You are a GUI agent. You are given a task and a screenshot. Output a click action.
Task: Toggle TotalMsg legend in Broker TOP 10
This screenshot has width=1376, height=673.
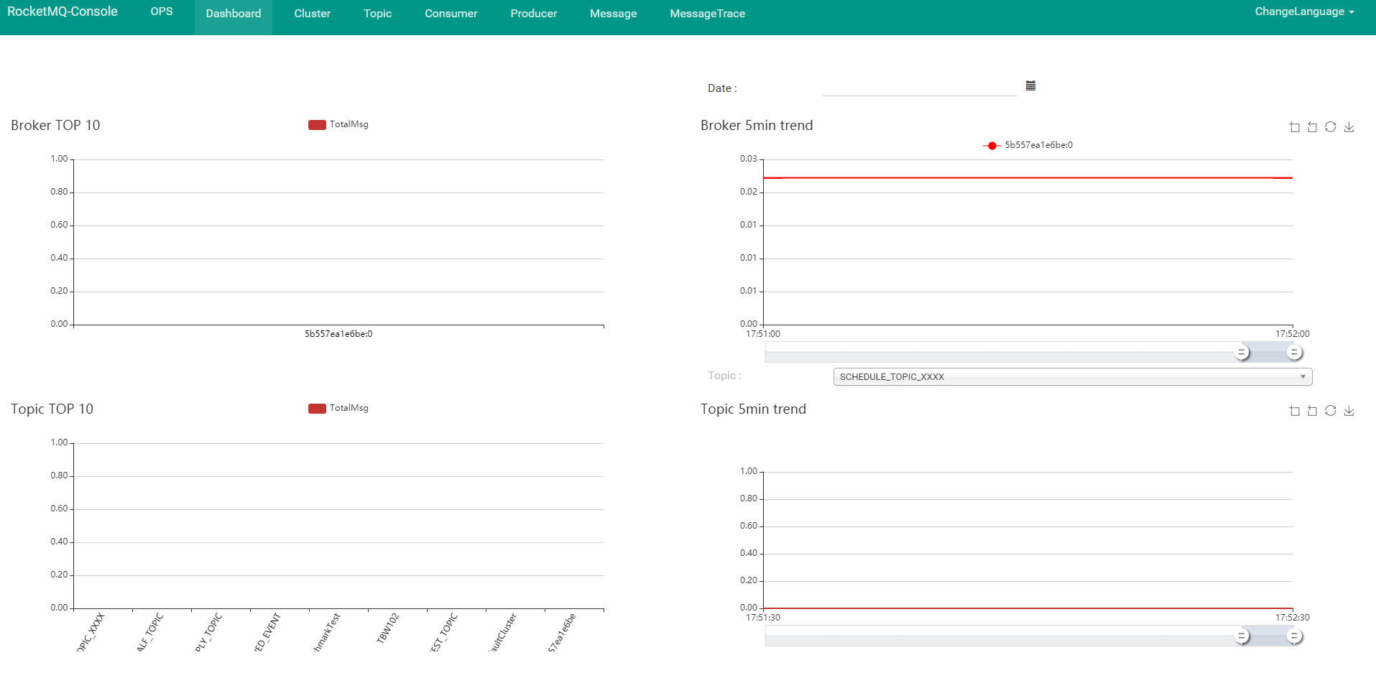[x=338, y=124]
